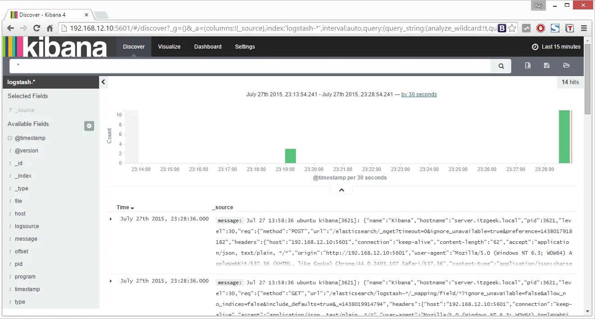The width and height of the screenshot is (595, 319).
Task: Change interval via 'by 30 seconds' link
Action: point(419,94)
